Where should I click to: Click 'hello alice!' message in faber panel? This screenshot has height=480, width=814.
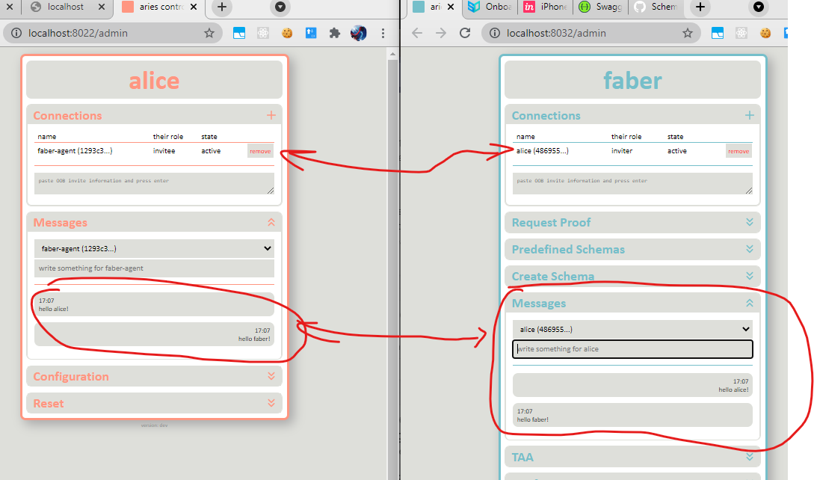click(632, 386)
